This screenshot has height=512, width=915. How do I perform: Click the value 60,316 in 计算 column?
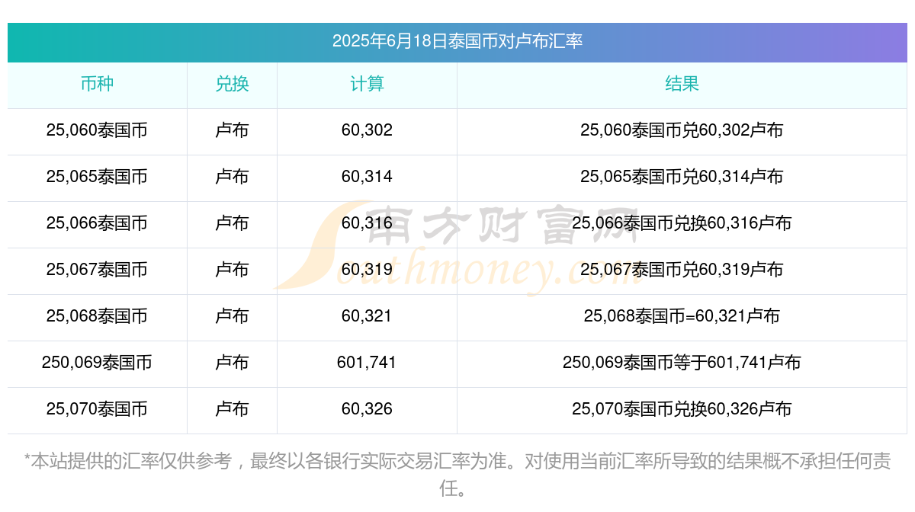click(367, 223)
